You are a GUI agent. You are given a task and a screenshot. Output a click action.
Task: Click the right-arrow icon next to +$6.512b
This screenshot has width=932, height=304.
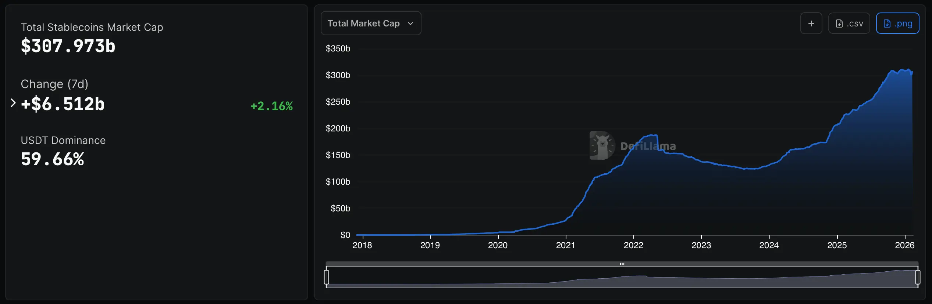pyautogui.click(x=14, y=103)
